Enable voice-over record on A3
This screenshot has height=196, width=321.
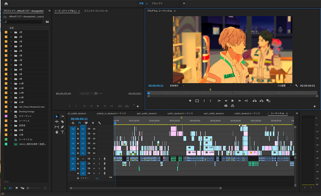click(x=105, y=169)
